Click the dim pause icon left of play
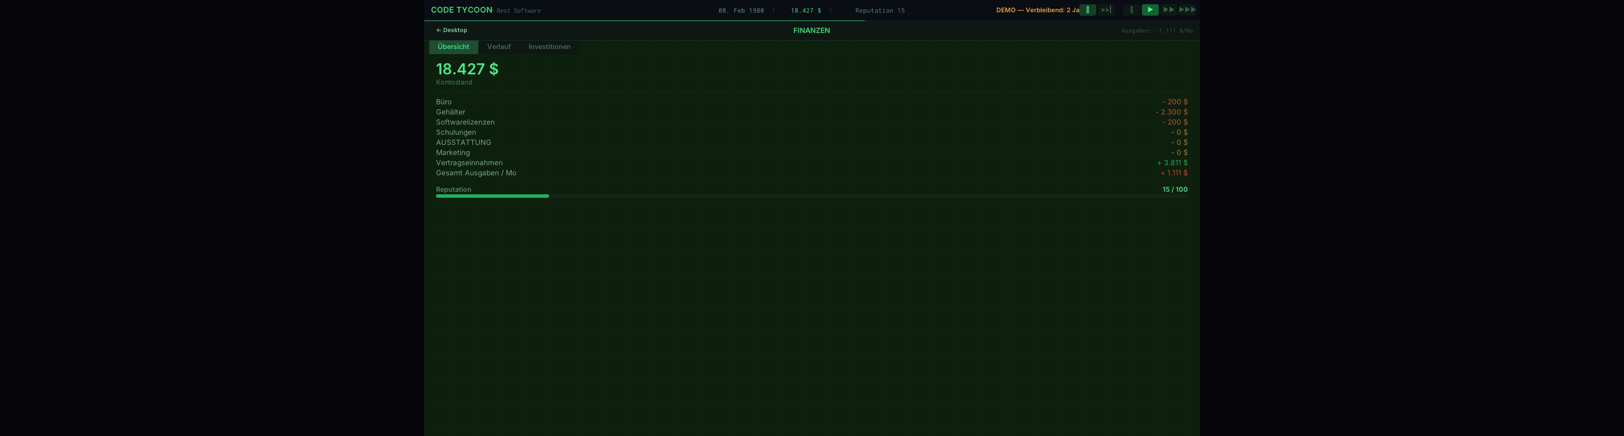The width and height of the screenshot is (1624, 436). (1132, 10)
